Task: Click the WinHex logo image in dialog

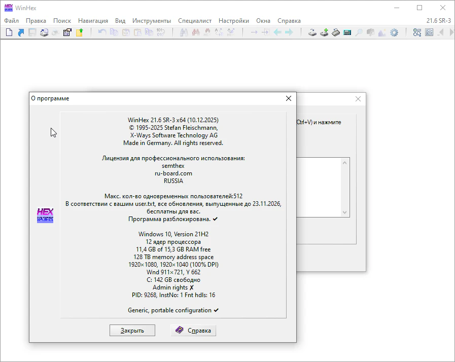Action: click(x=45, y=215)
